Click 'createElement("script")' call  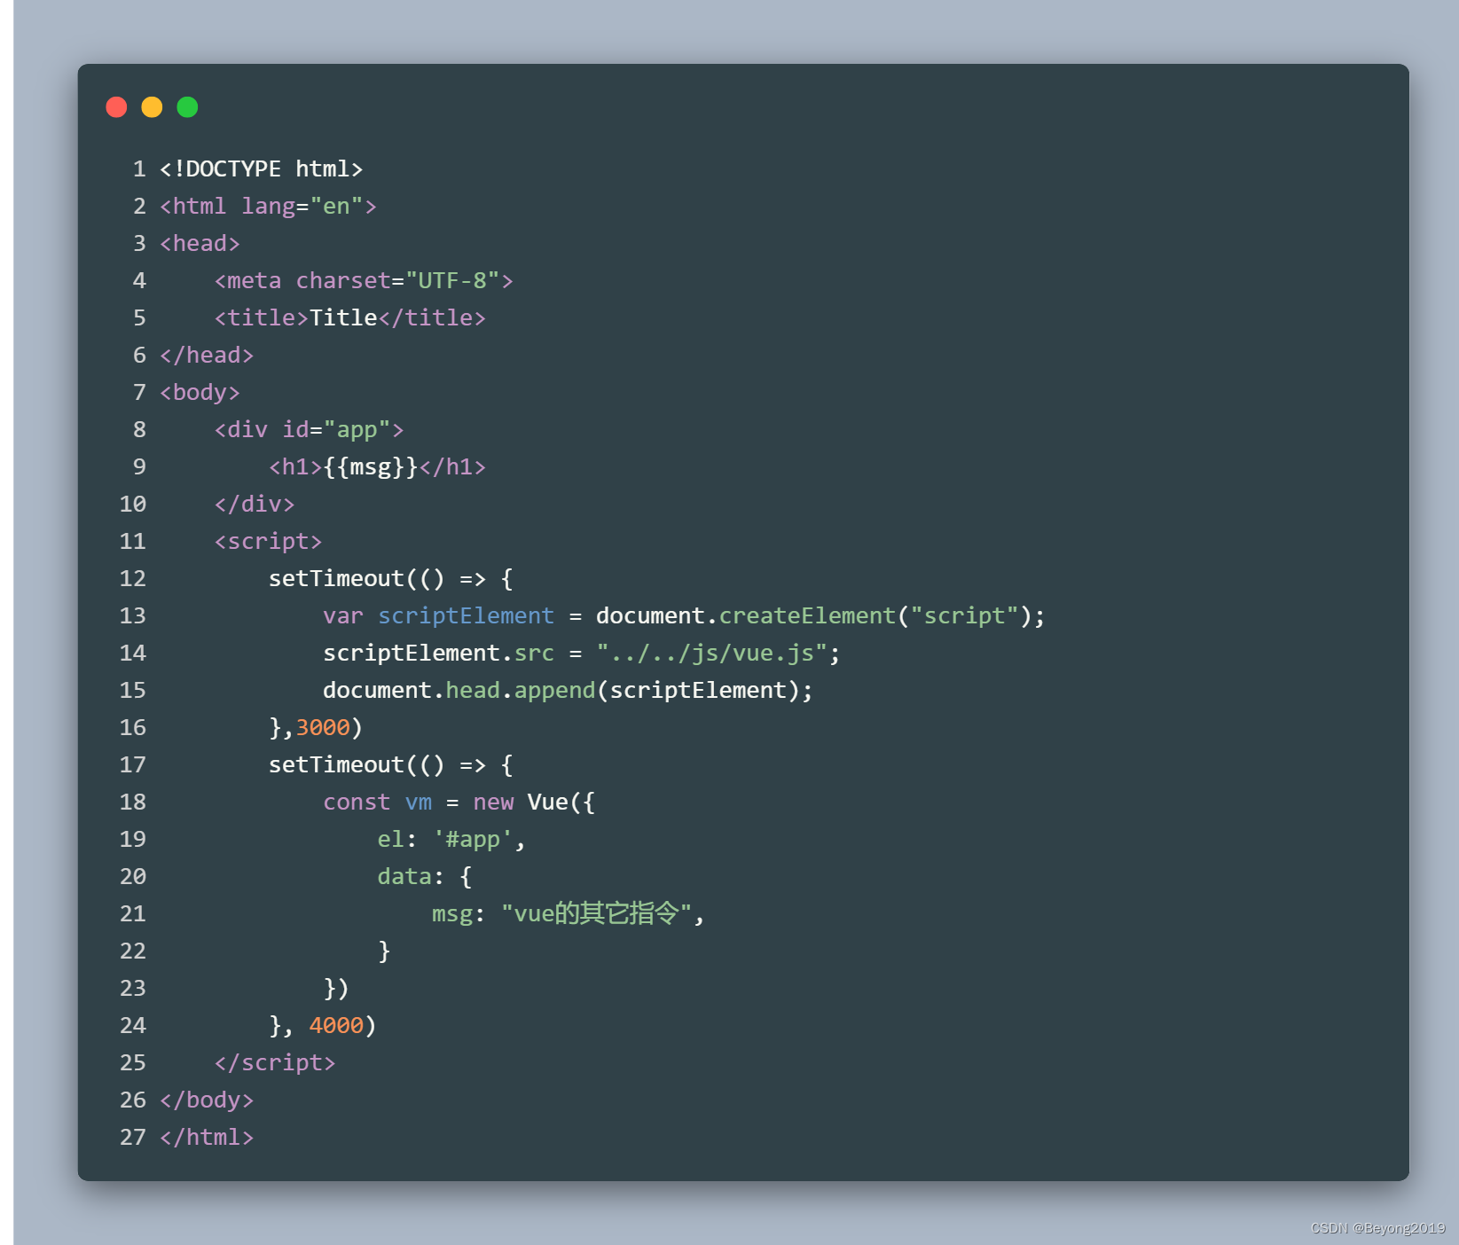coord(875,616)
